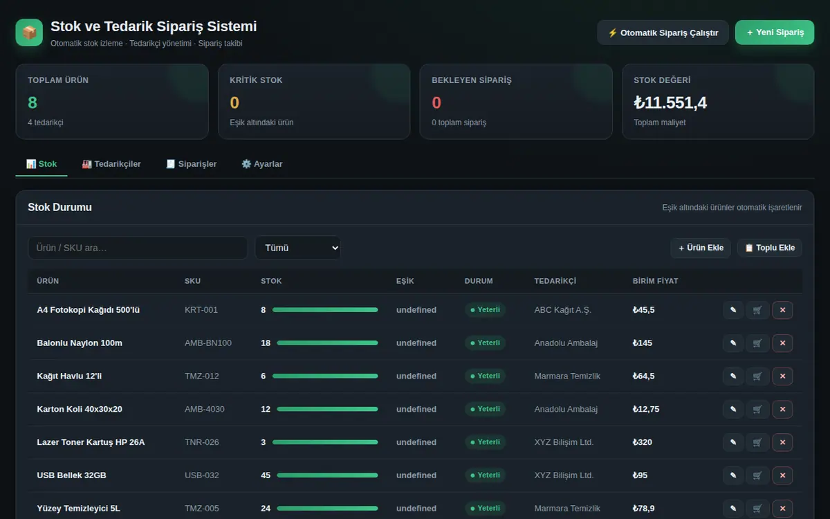Image resolution: width=830 pixels, height=519 pixels.
Task: Click cart icon for Karton Koli 40x30x20
Action: coord(757,410)
